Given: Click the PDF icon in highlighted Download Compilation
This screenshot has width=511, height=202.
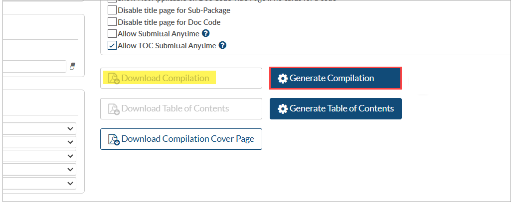Looking at the screenshot, I should coord(114,79).
